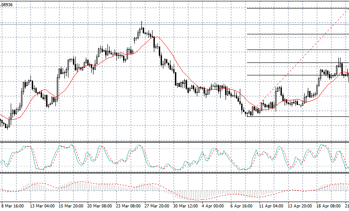Click the 27 Mar 20:00 time label

coord(157,206)
